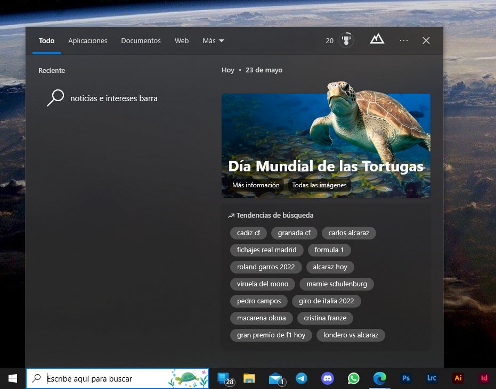Select the Documentos search filter tab
The width and height of the screenshot is (496, 389).
141,40
